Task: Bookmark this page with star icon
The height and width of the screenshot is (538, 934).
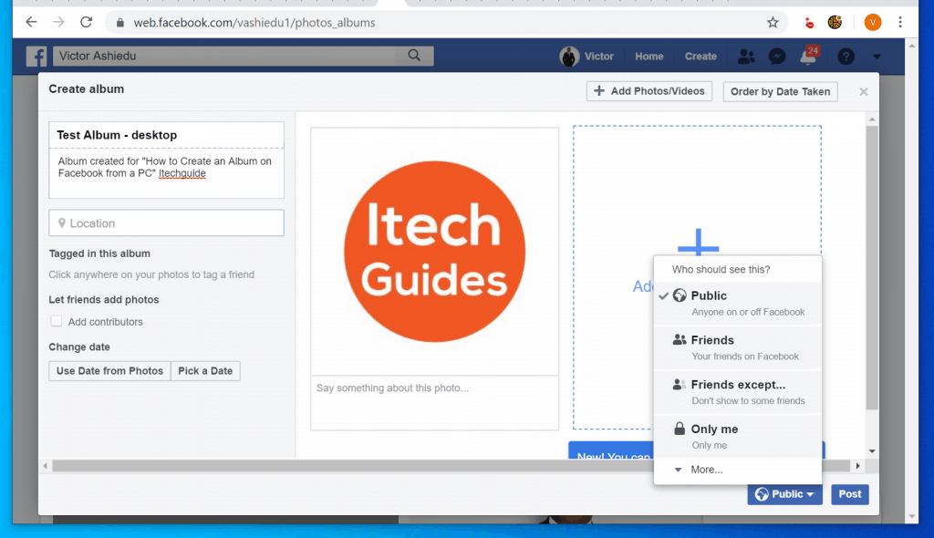Action: pyautogui.click(x=773, y=22)
